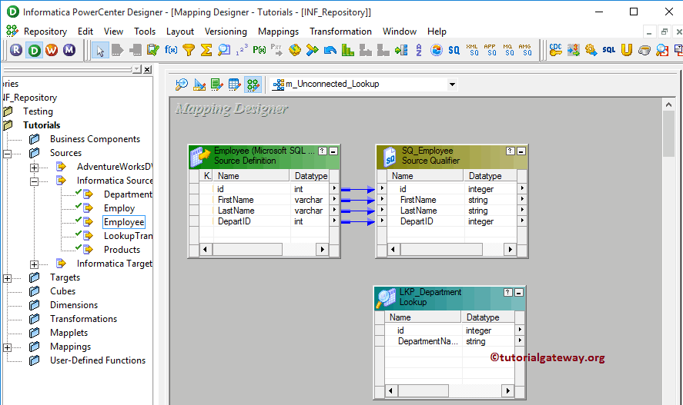
Task: Open the Source Analyzer tool
Action: coord(182,85)
